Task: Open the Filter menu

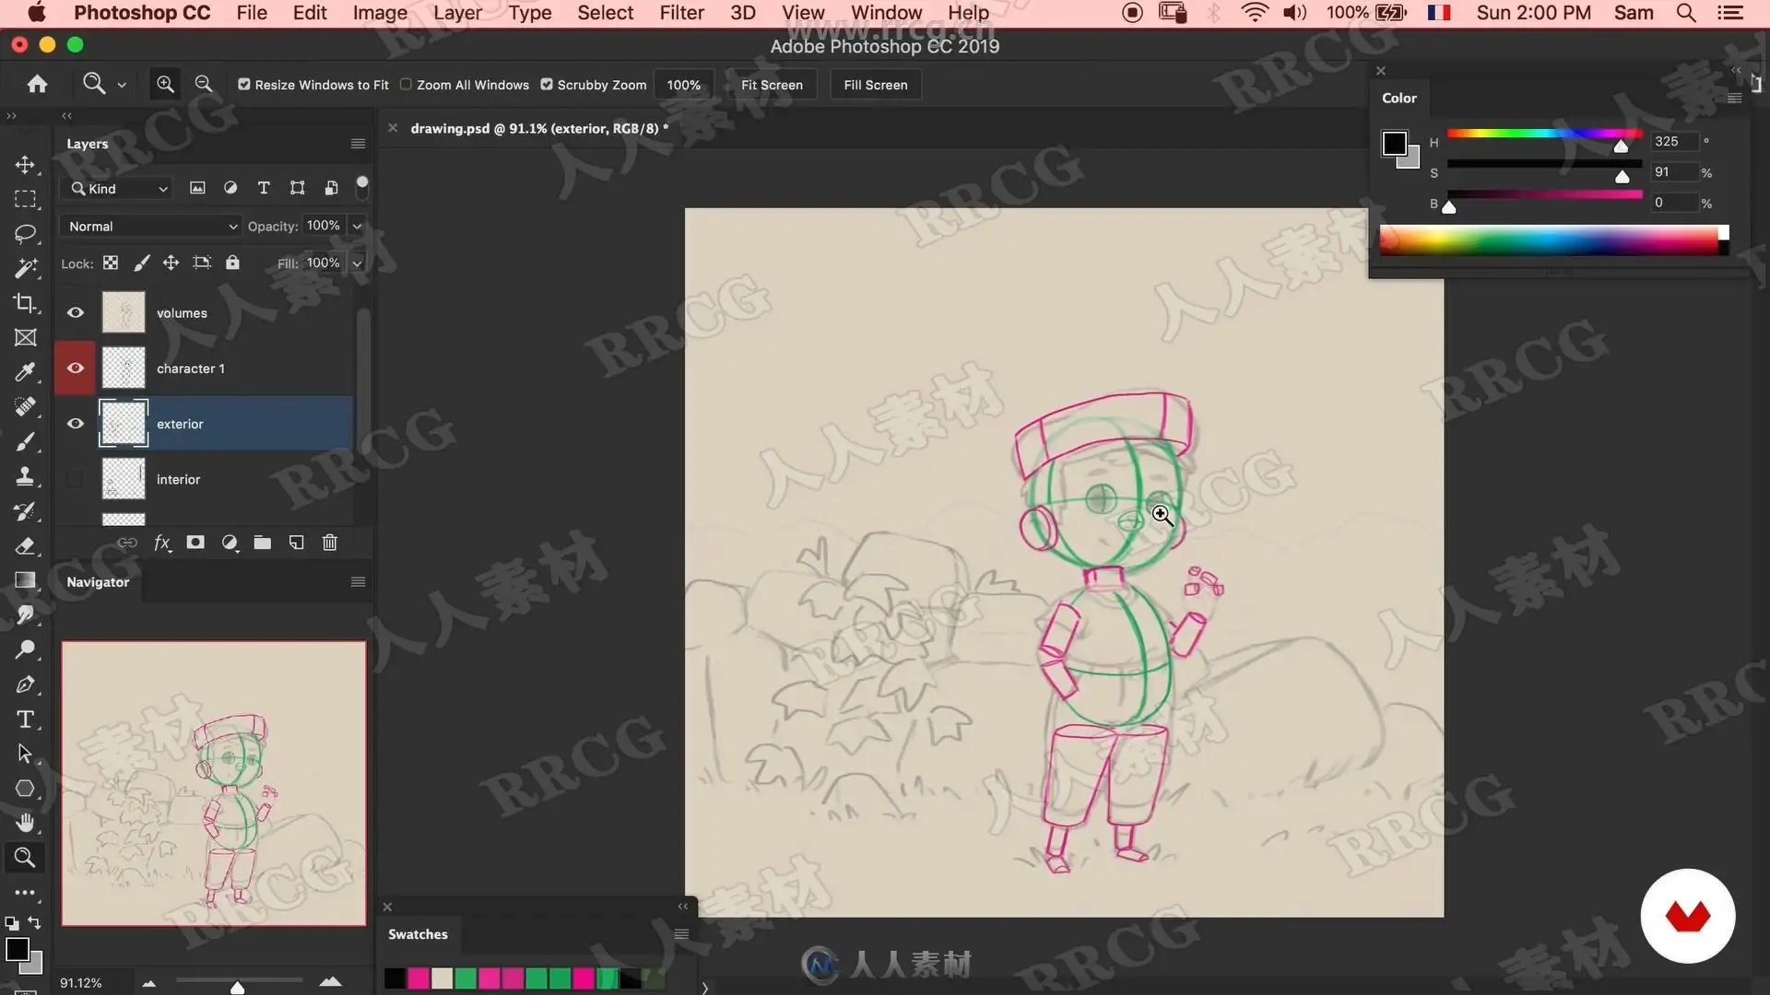Action: 681,13
